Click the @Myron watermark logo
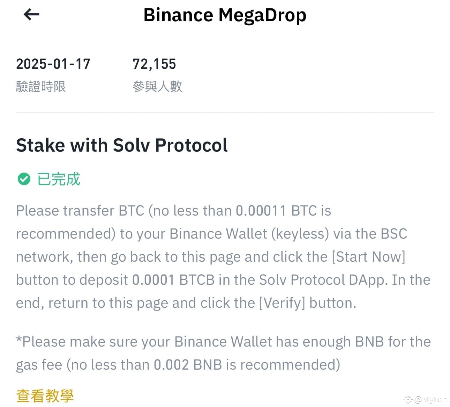 tap(426, 399)
